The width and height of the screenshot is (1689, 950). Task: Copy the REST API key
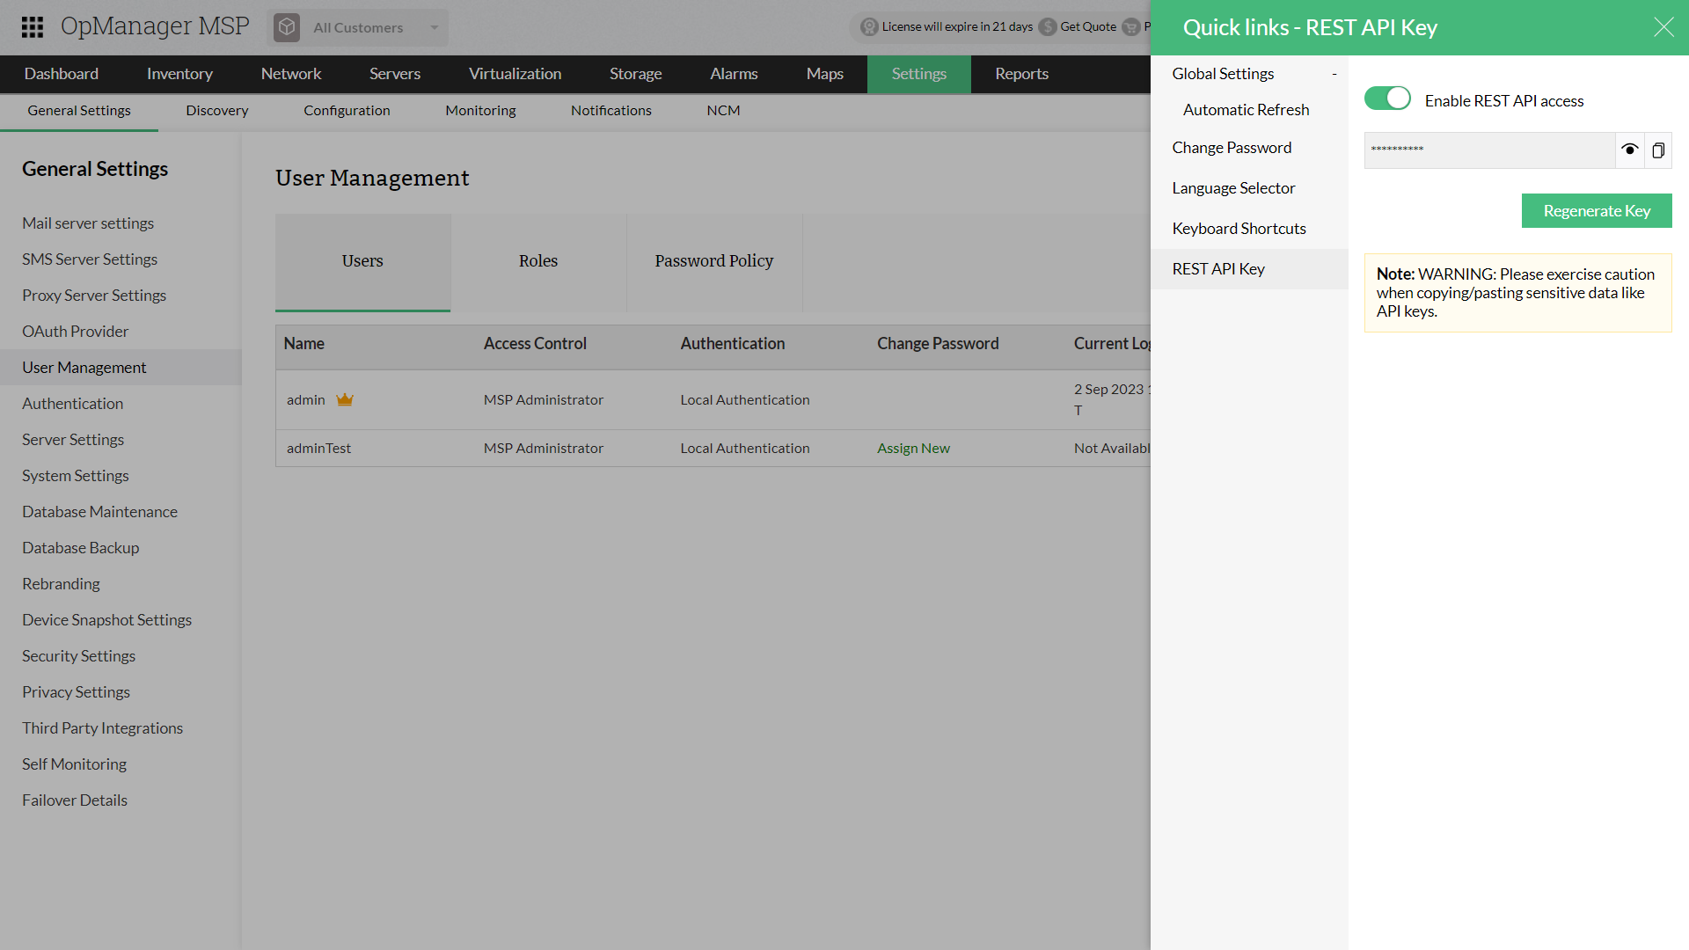(x=1658, y=150)
